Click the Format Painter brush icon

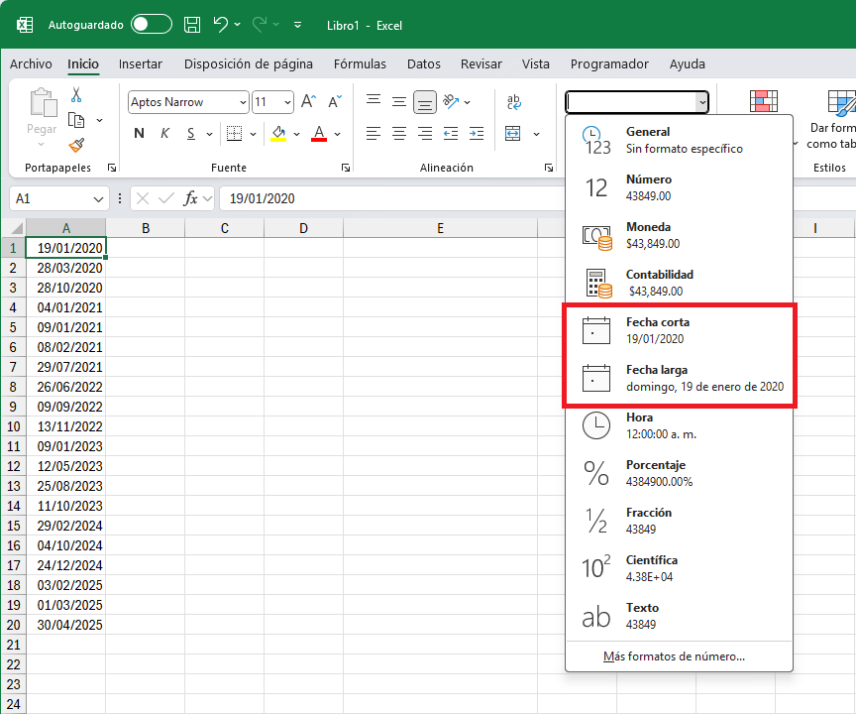(x=76, y=145)
